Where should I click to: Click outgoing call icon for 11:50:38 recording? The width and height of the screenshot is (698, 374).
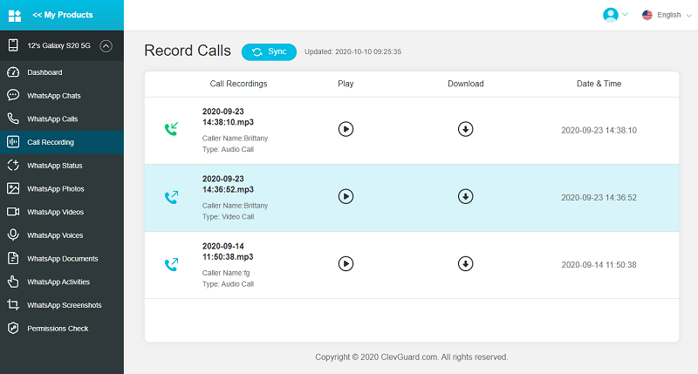pyautogui.click(x=171, y=264)
